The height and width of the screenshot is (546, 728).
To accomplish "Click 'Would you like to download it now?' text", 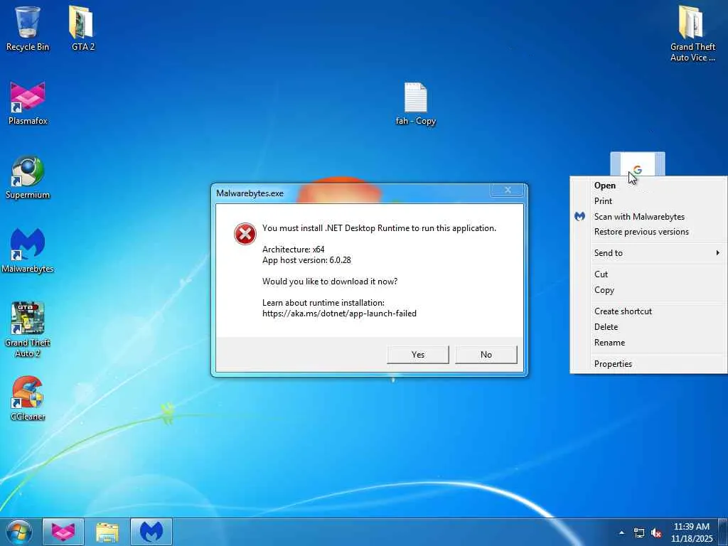I will click(330, 282).
